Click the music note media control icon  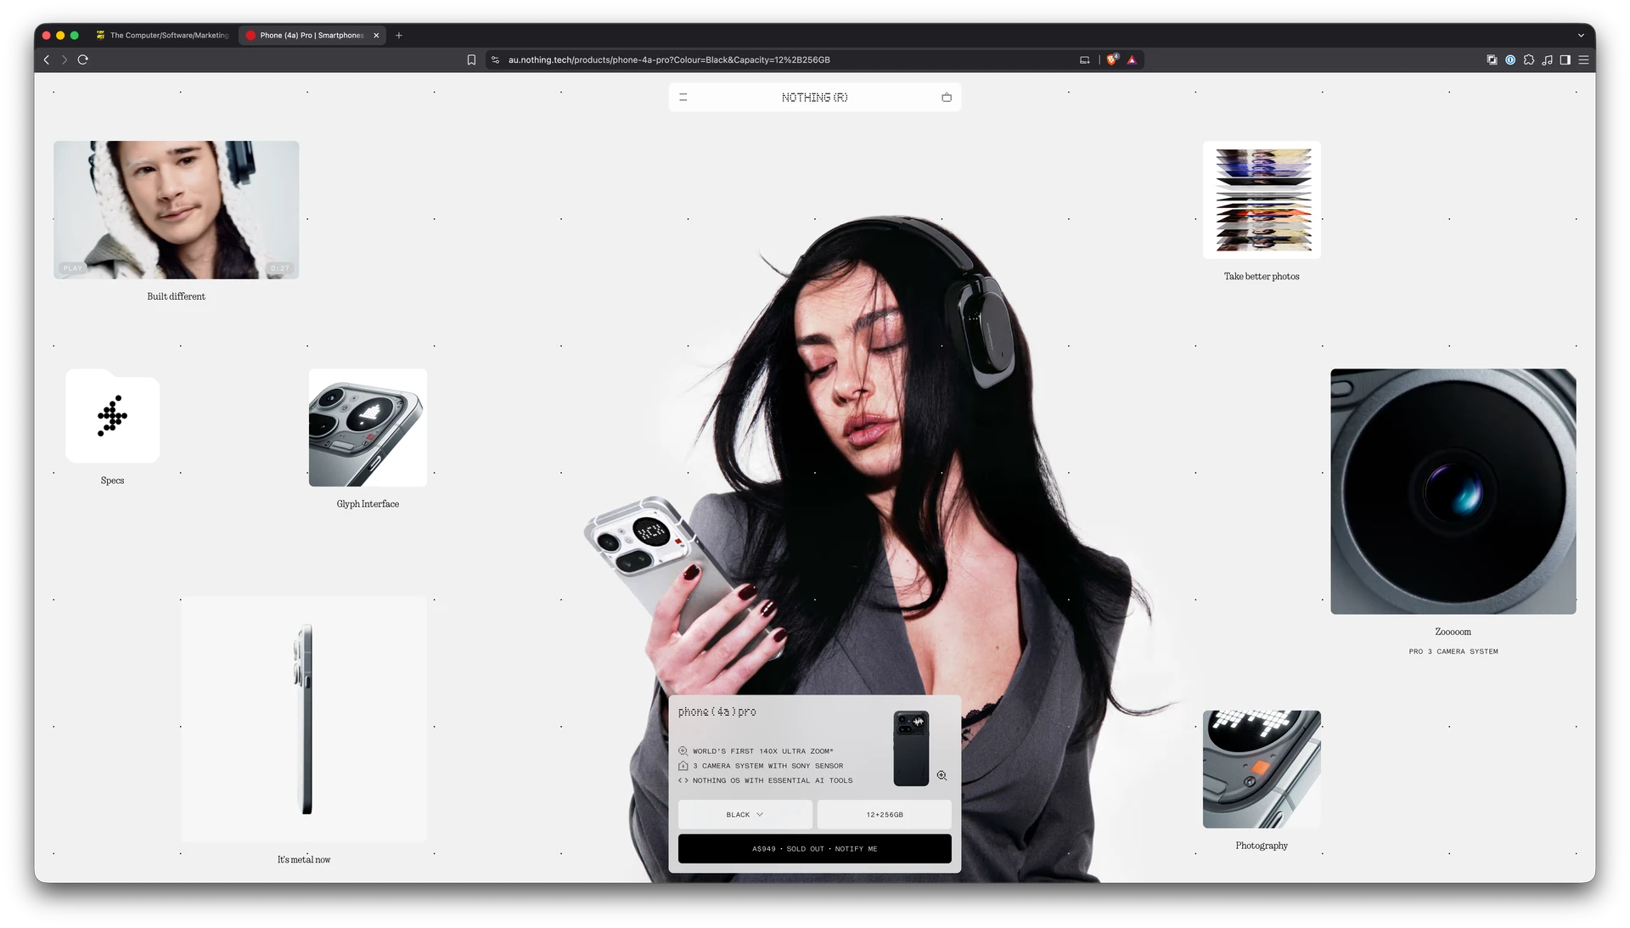pos(1547,59)
